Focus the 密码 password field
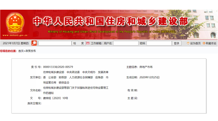Screen dimensions: 218x121 click(159, 43)
